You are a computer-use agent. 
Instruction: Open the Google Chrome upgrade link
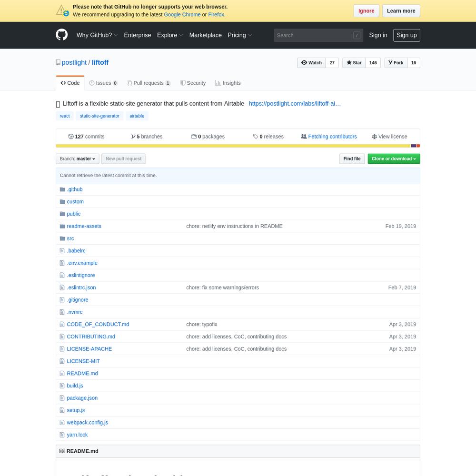pyautogui.click(x=182, y=15)
